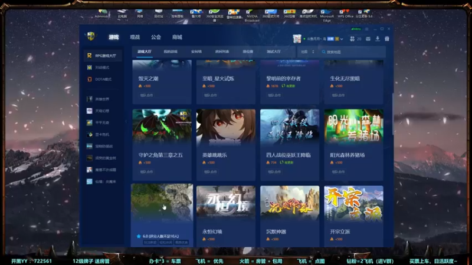Screen dimensions: 472x265
Task: Click the tag button under 守护之角第三章之五
Action: tap(146, 172)
